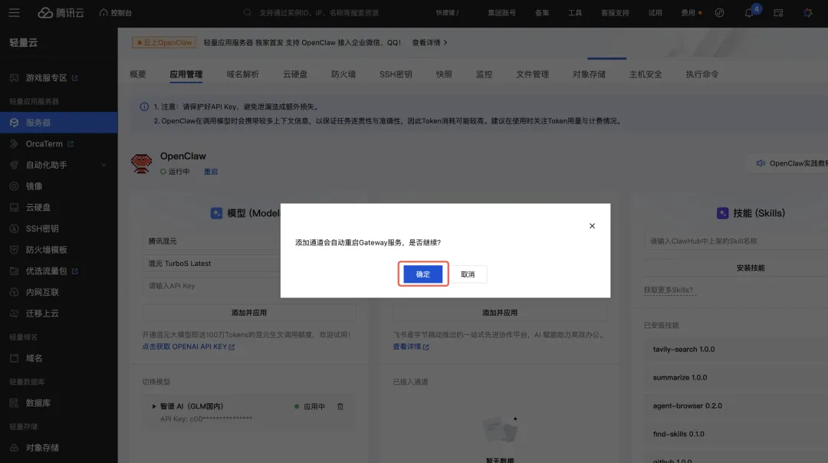Open the user avatar icon
Viewport: 828px width, 463px height.
pos(808,13)
